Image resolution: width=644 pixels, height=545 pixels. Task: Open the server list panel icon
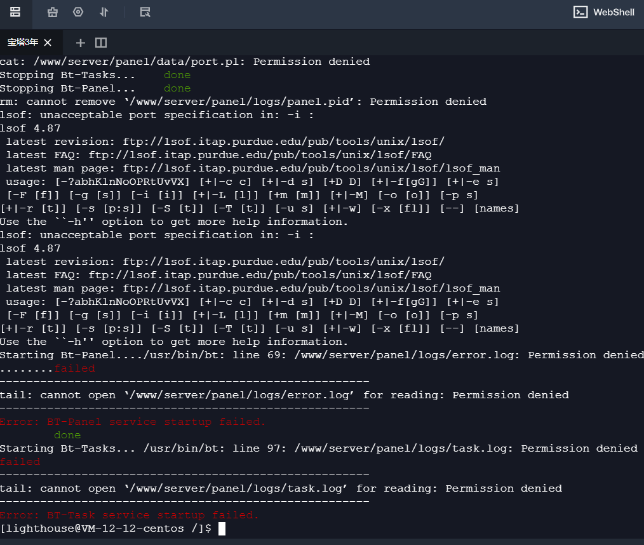(15, 12)
